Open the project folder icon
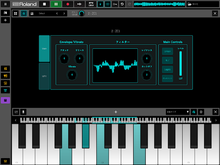The width and height of the screenshot is (220, 165). coord(189,4)
